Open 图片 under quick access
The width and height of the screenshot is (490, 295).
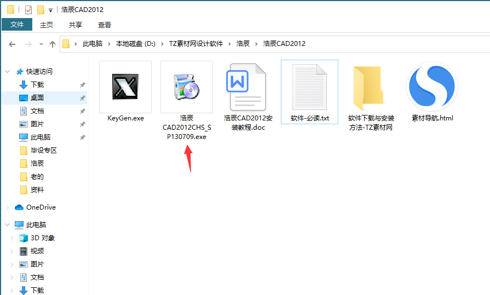pyautogui.click(x=37, y=124)
